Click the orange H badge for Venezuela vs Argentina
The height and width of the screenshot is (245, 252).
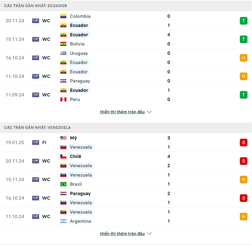(x=243, y=217)
